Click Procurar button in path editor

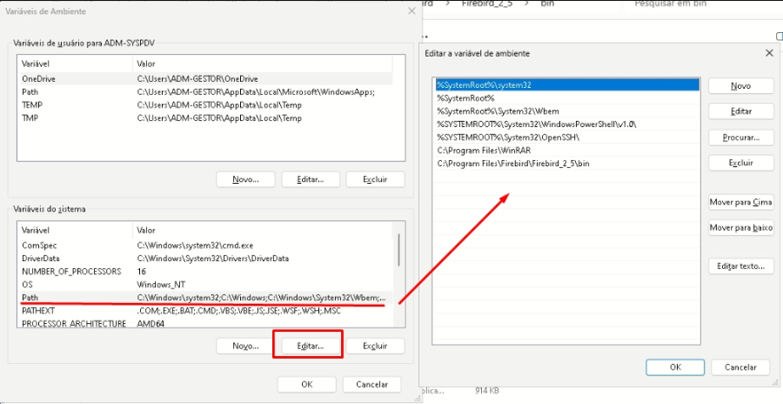pyautogui.click(x=740, y=138)
